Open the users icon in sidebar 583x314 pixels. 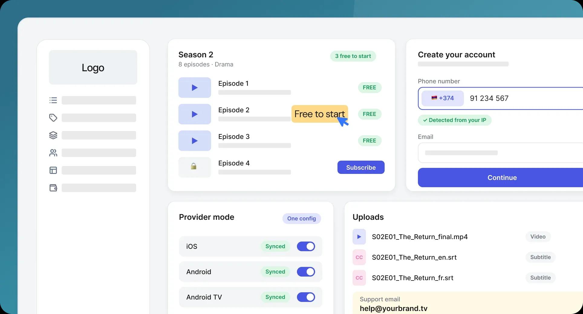click(53, 153)
